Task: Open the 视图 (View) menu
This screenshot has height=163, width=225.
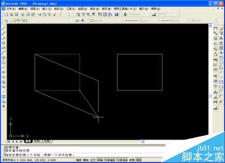Action: pos(35,9)
